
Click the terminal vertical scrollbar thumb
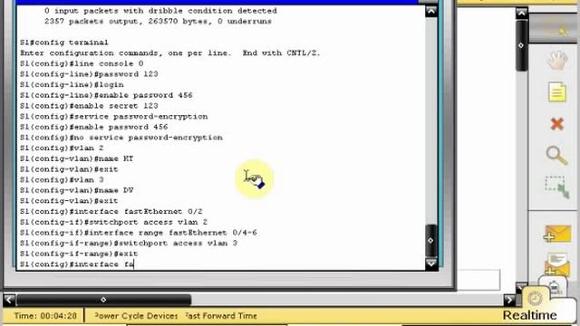click(x=431, y=240)
